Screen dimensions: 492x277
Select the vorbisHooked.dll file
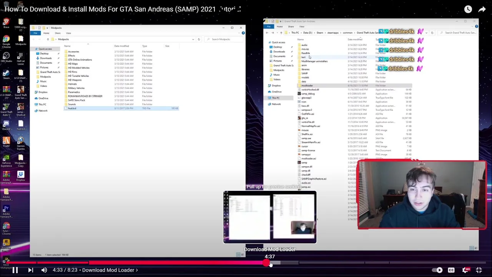tap(310, 90)
